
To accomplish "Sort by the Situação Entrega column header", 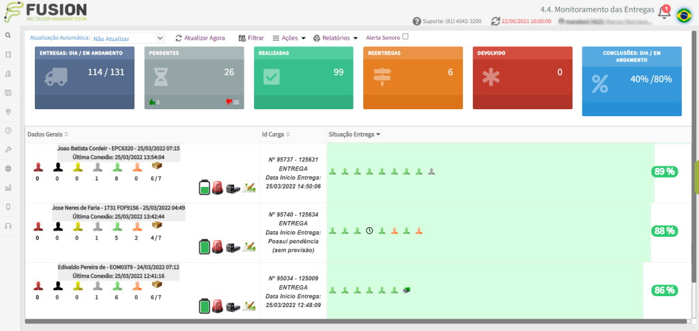I will [354, 134].
